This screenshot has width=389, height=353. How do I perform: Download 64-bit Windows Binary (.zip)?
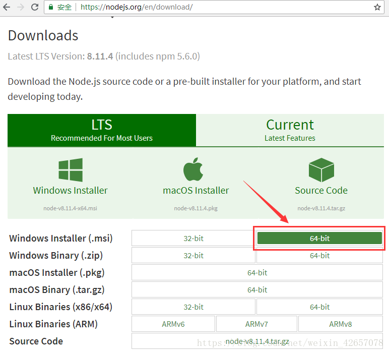click(319, 257)
